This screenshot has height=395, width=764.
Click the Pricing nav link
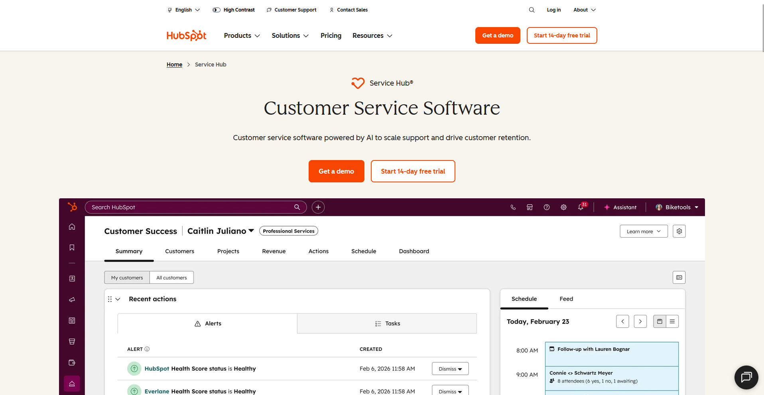[x=331, y=36]
